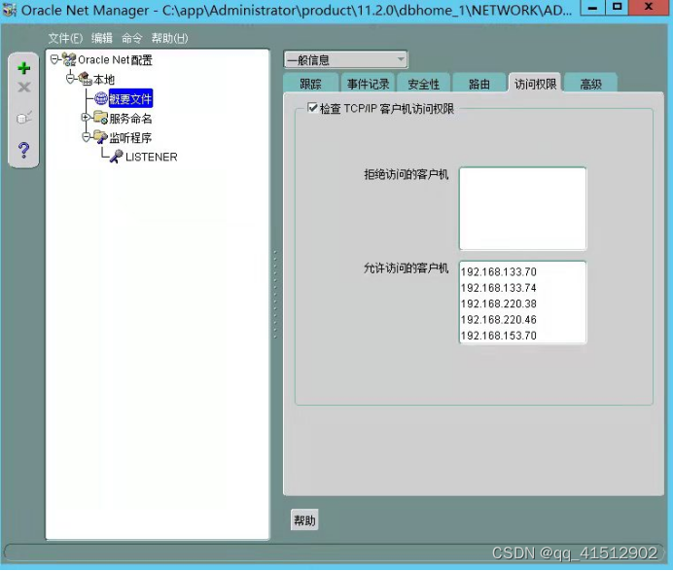Open the 命令 menu
Image resolution: width=673 pixels, height=571 pixels.
pyautogui.click(x=131, y=38)
